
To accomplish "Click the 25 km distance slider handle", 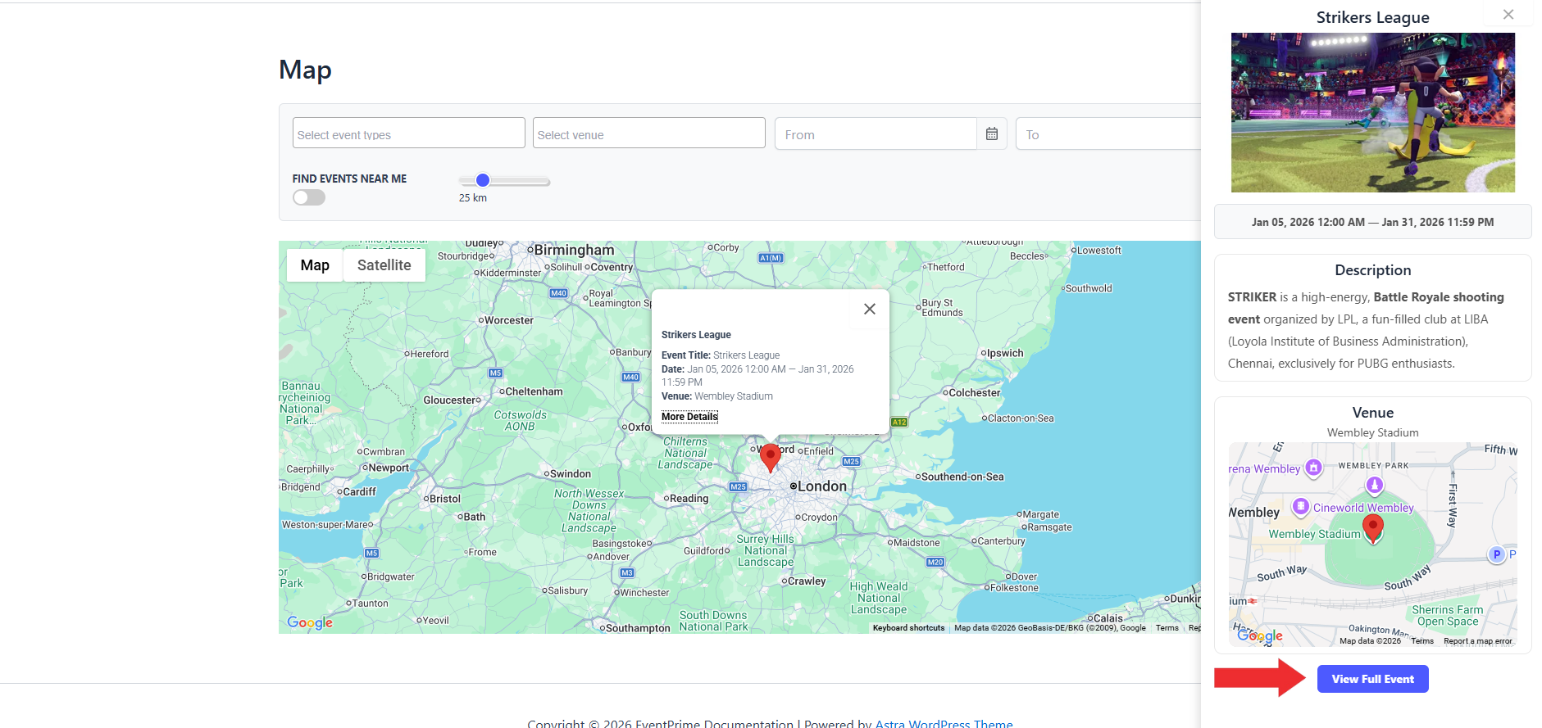I will [x=483, y=181].
